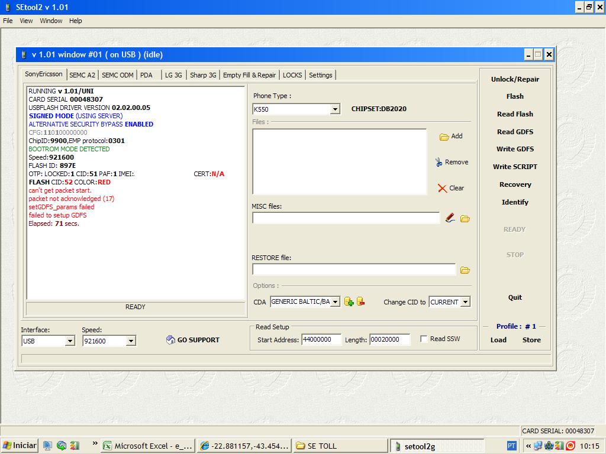This screenshot has height=454, width=606.
Task: Switch to the Empty Fill & Repair tab
Action: point(249,75)
